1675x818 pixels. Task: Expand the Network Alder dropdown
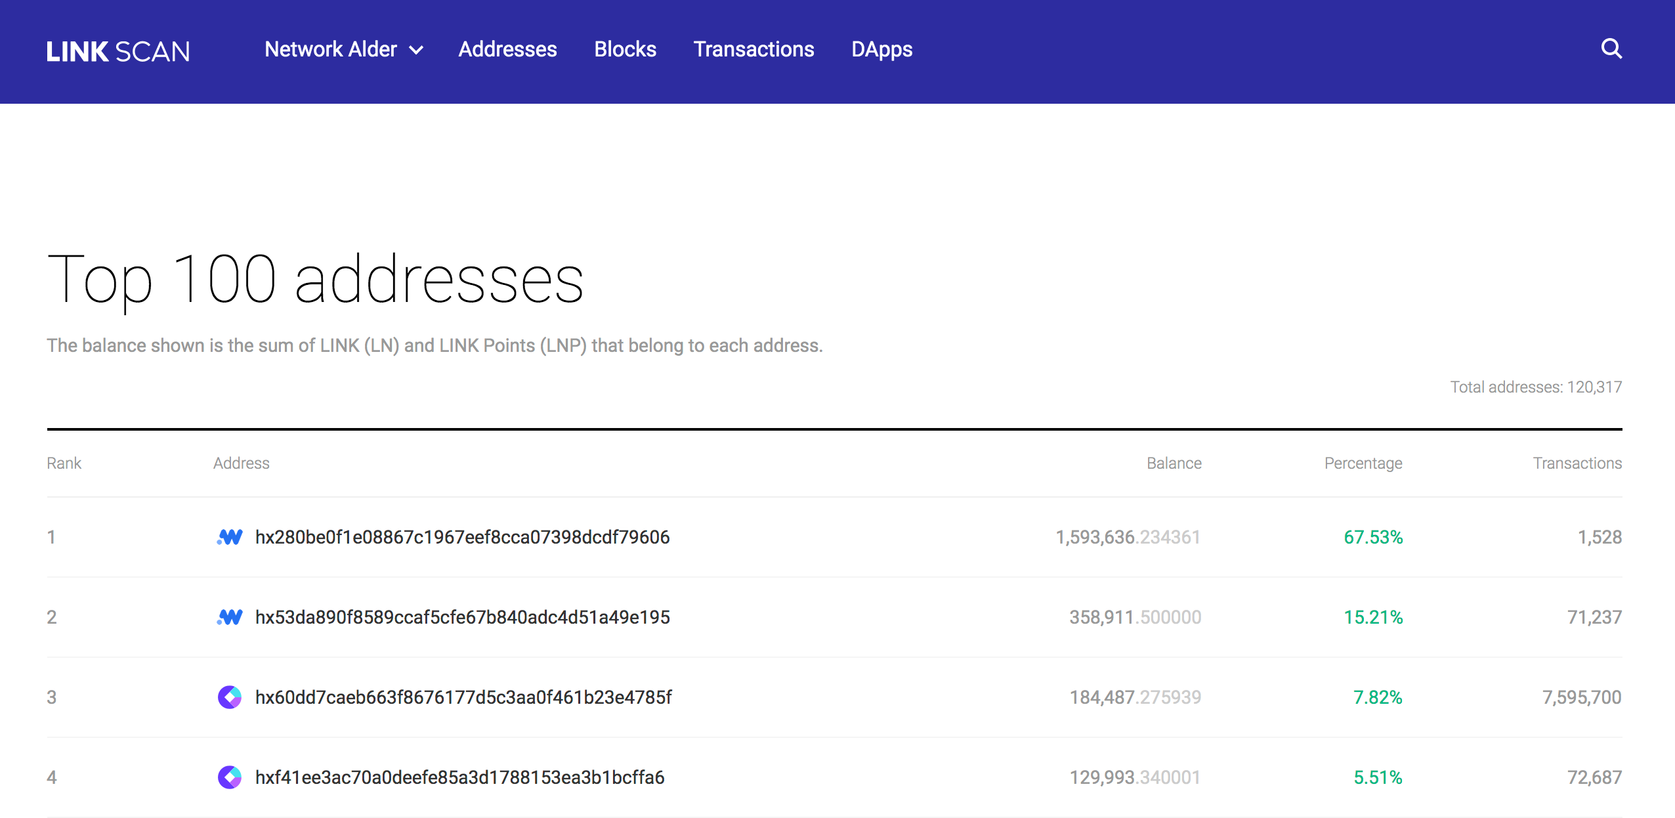coord(344,49)
